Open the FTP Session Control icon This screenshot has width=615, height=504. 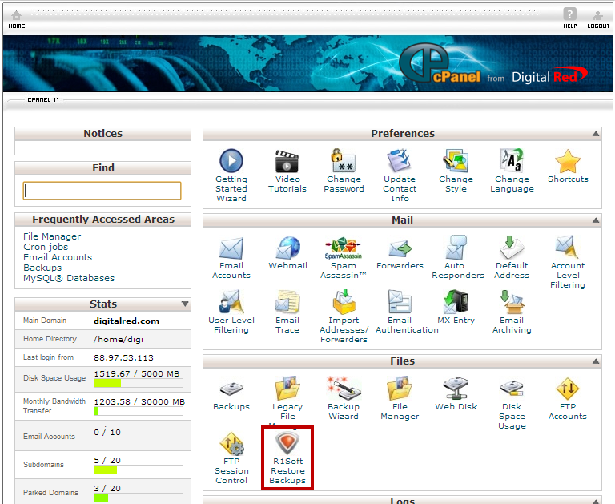pyautogui.click(x=231, y=444)
